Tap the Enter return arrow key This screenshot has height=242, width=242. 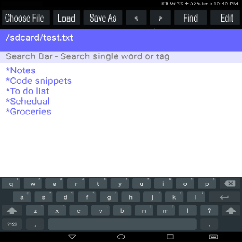click(225, 197)
